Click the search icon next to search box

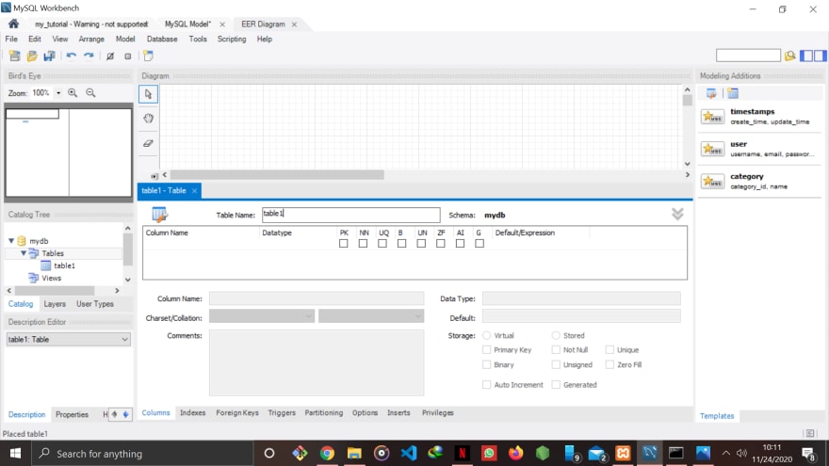coord(789,56)
